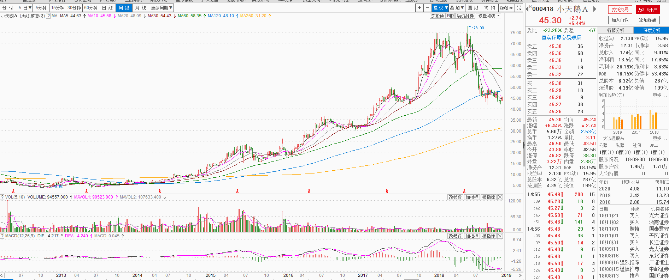This screenshot has width=669, height=280.
Task: Select 公募 shareholder tab
Action: pos(603,145)
